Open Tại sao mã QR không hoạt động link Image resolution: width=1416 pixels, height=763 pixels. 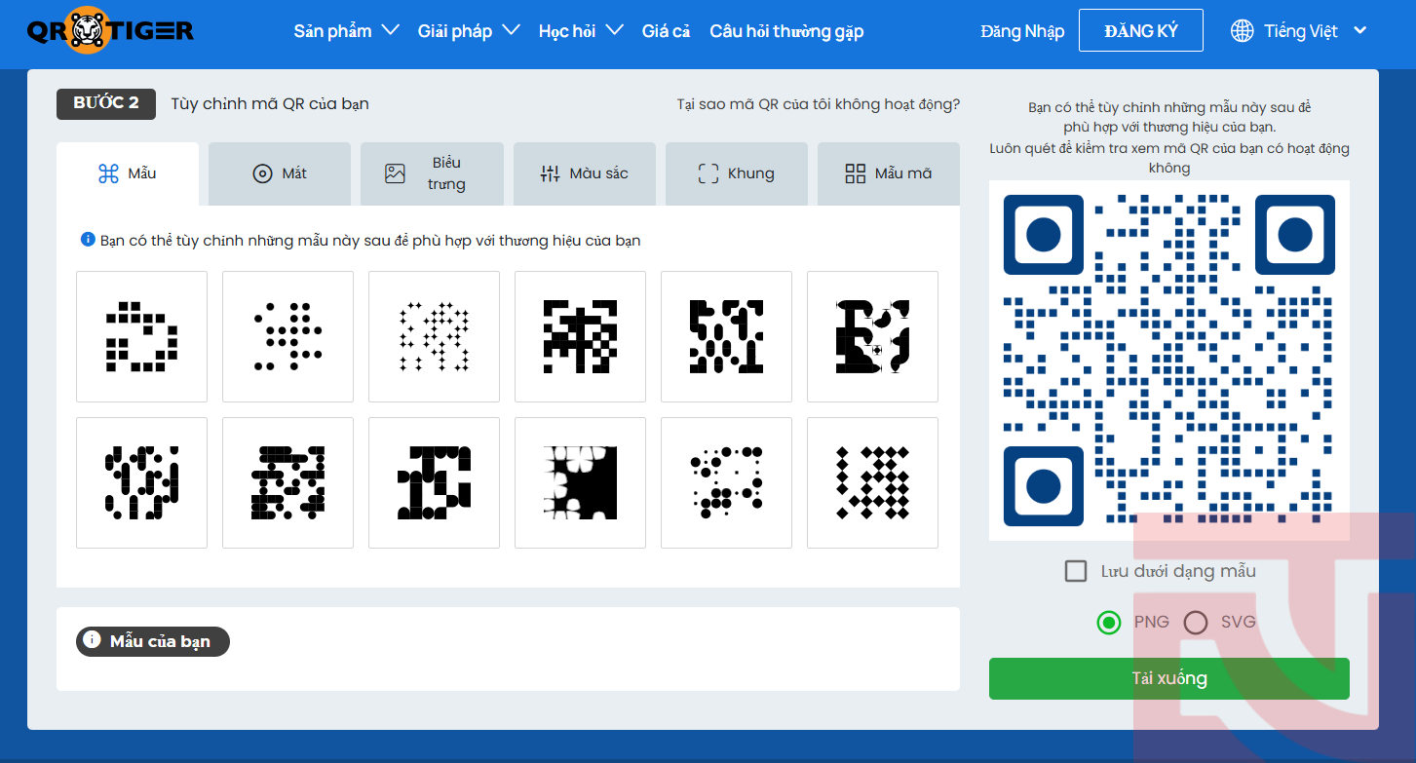[819, 104]
